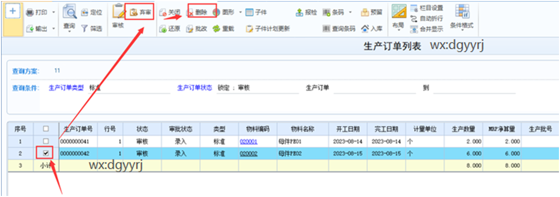The image size is (560, 197).
Task: Click the 小计 subtotal row label
Action: [46, 166]
